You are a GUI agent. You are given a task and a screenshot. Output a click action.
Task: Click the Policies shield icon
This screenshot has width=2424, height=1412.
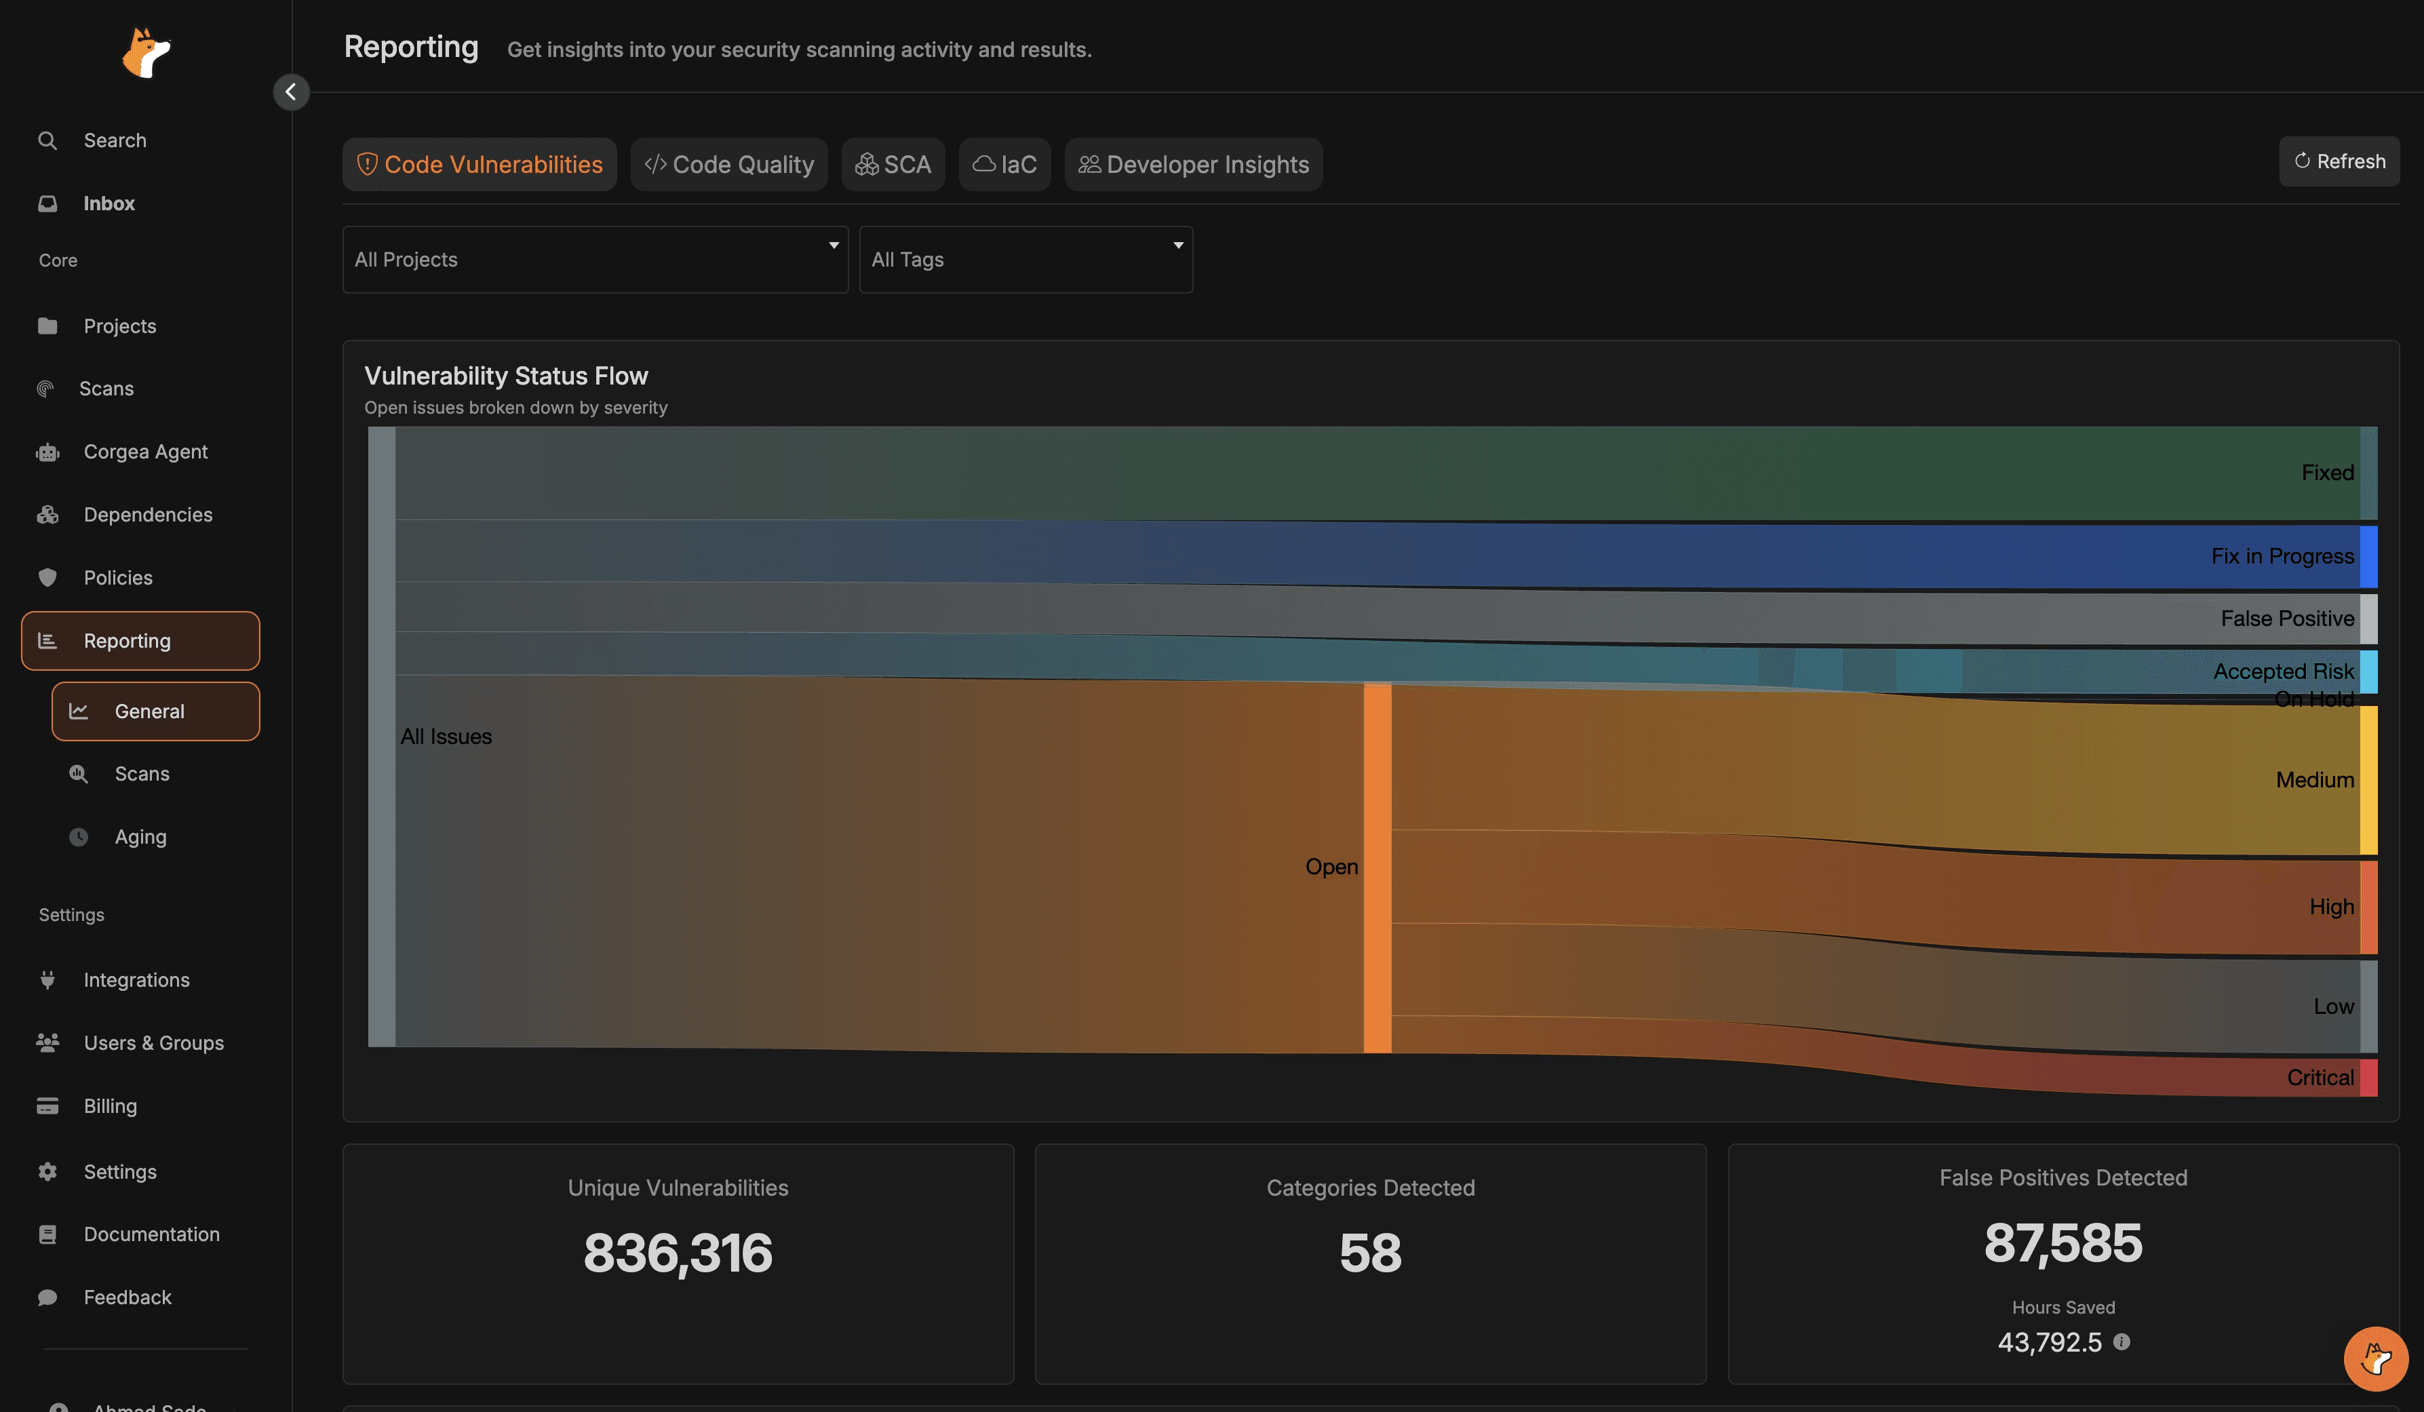(47, 578)
